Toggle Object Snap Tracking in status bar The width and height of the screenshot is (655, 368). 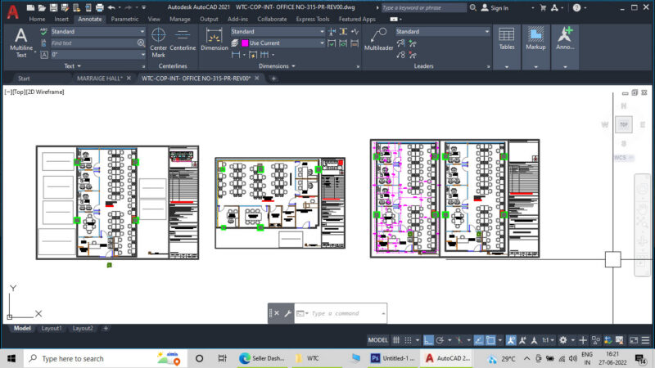coord(479,340)
